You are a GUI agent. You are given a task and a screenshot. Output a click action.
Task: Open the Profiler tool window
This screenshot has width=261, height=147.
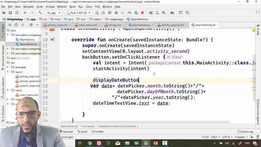point(98,131)
